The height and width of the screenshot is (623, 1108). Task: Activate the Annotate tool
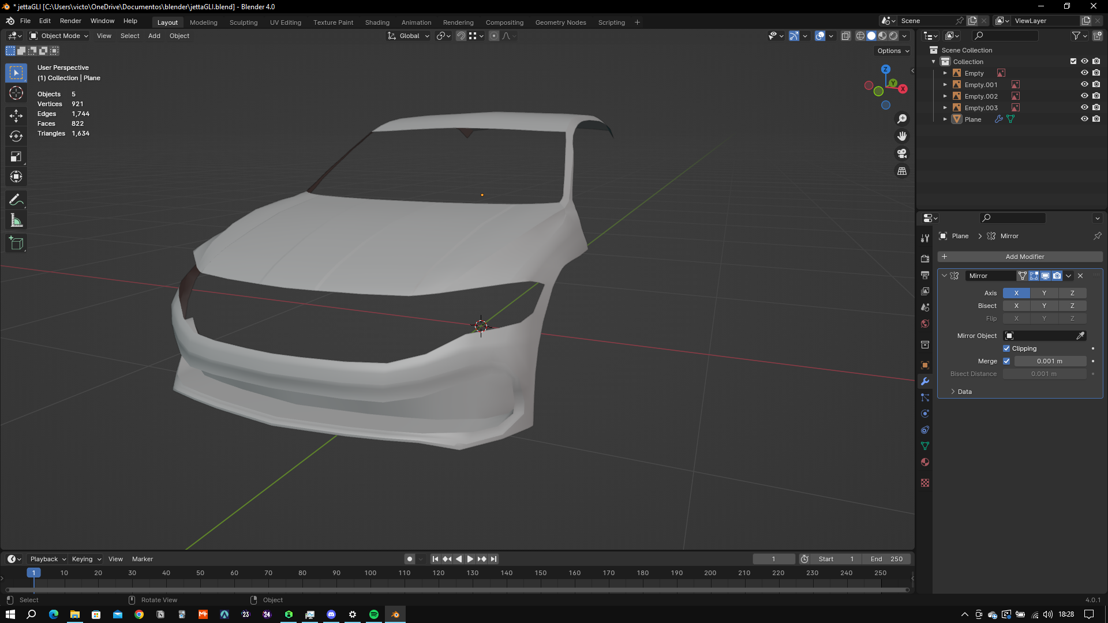[16, 200]
